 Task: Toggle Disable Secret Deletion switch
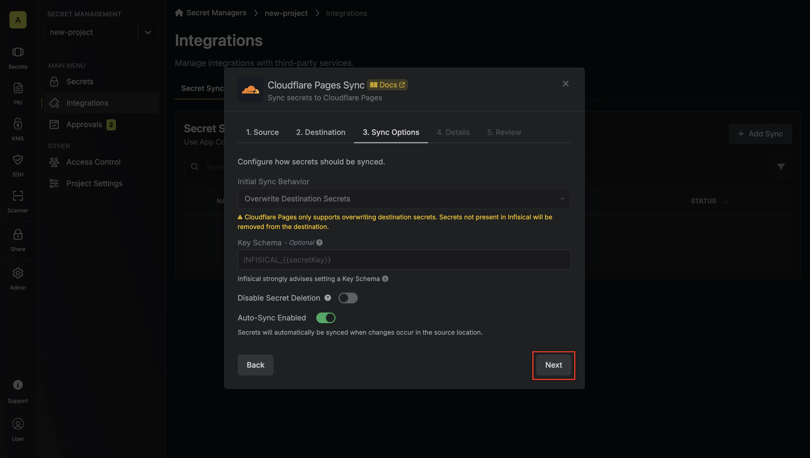click(x=348, y=298)
